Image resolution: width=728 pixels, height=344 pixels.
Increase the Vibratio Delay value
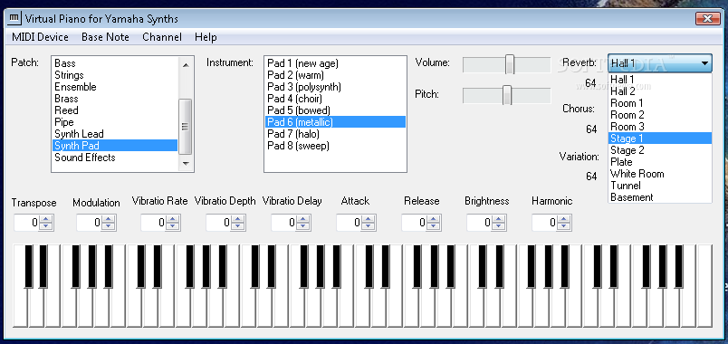point(302,219)
